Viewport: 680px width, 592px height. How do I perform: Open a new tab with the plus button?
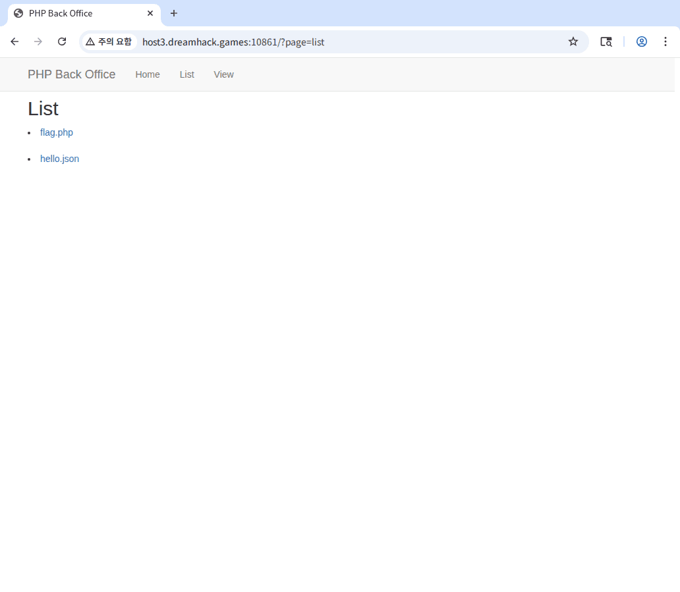tap(174, 13)
